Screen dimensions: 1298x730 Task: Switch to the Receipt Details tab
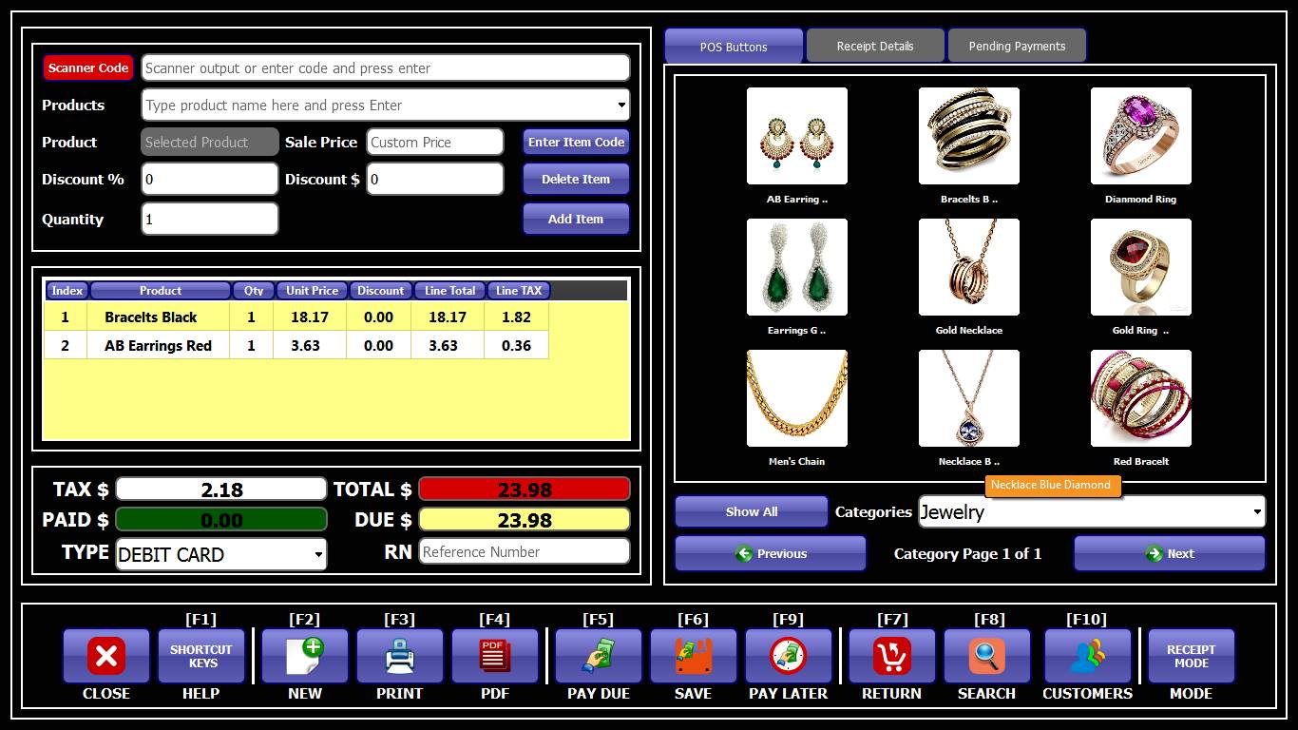pos(875,46)
